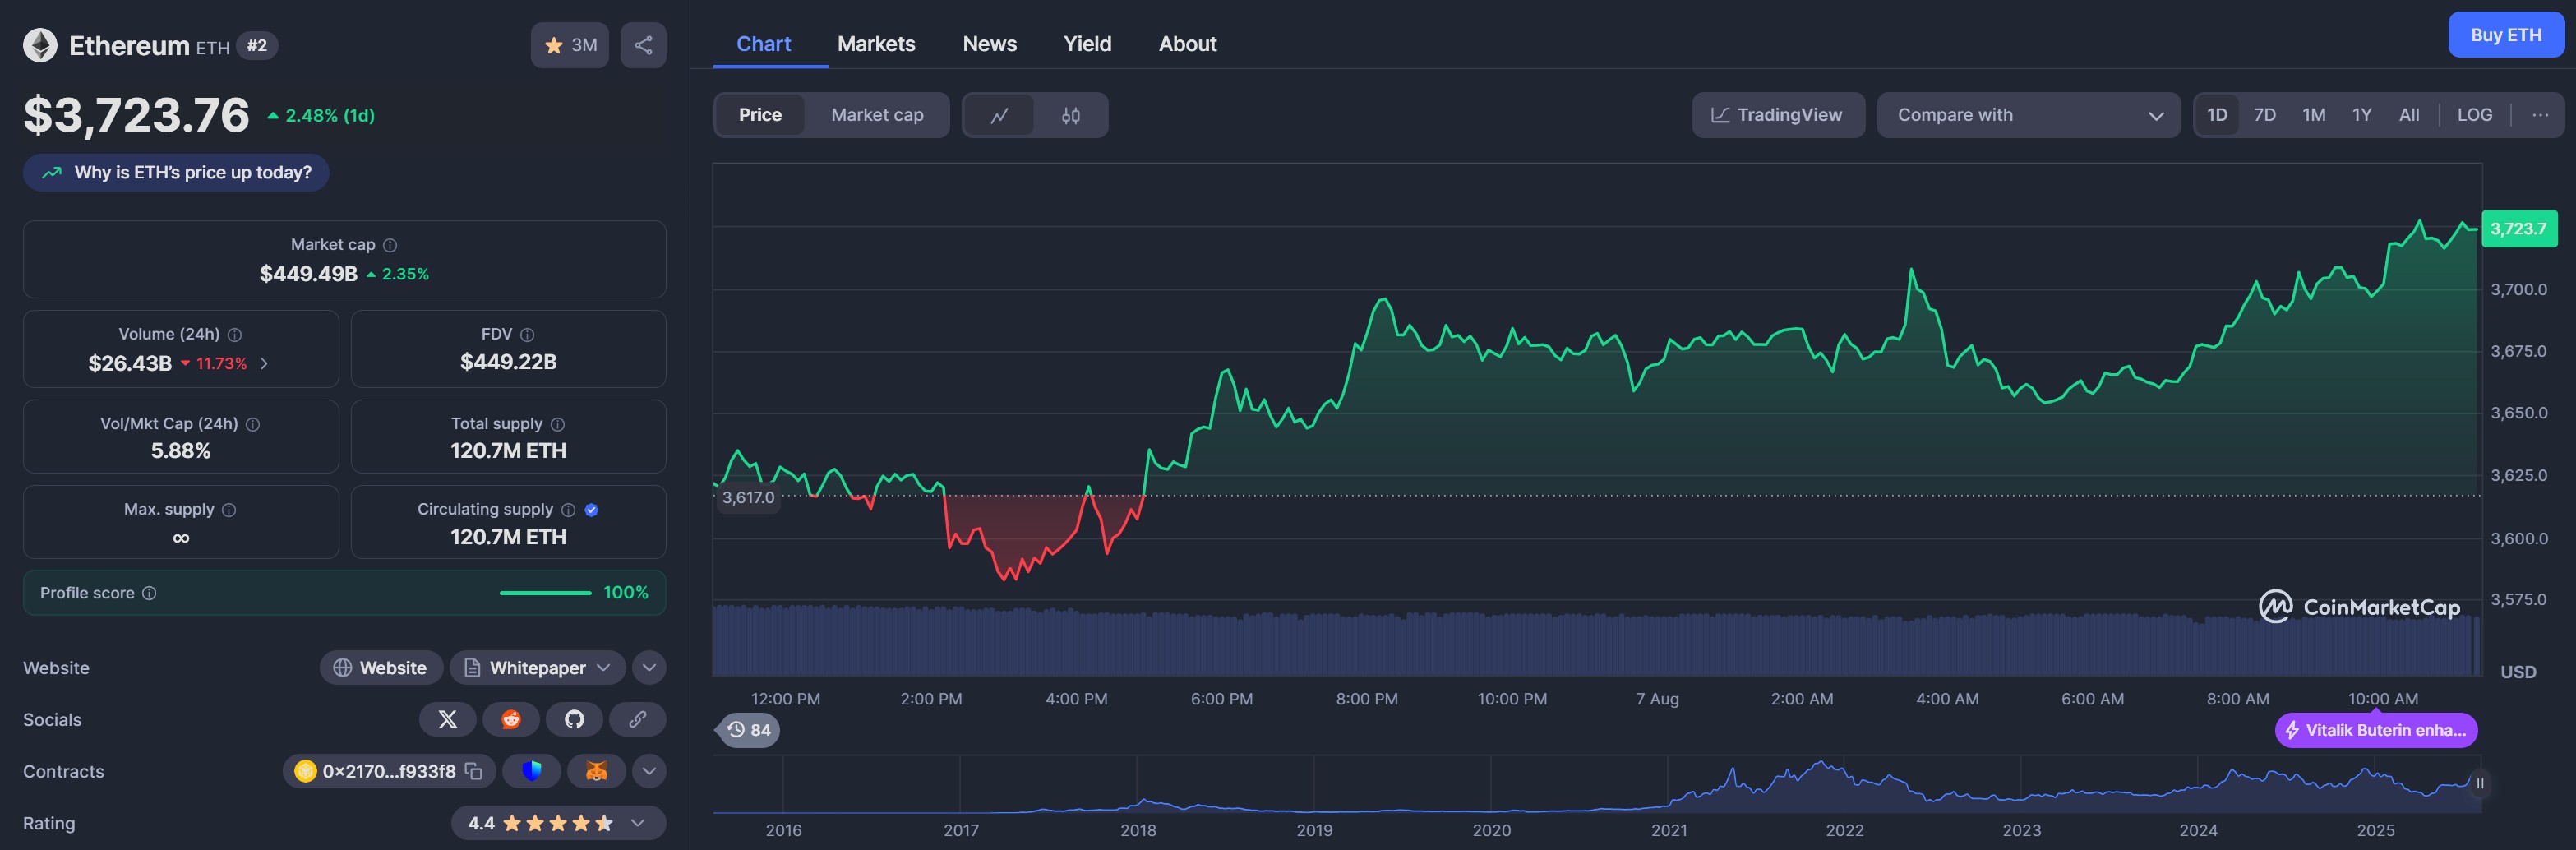
Task: Expand the Whitepaper dropdown
Action: click(x=603, y=667)
